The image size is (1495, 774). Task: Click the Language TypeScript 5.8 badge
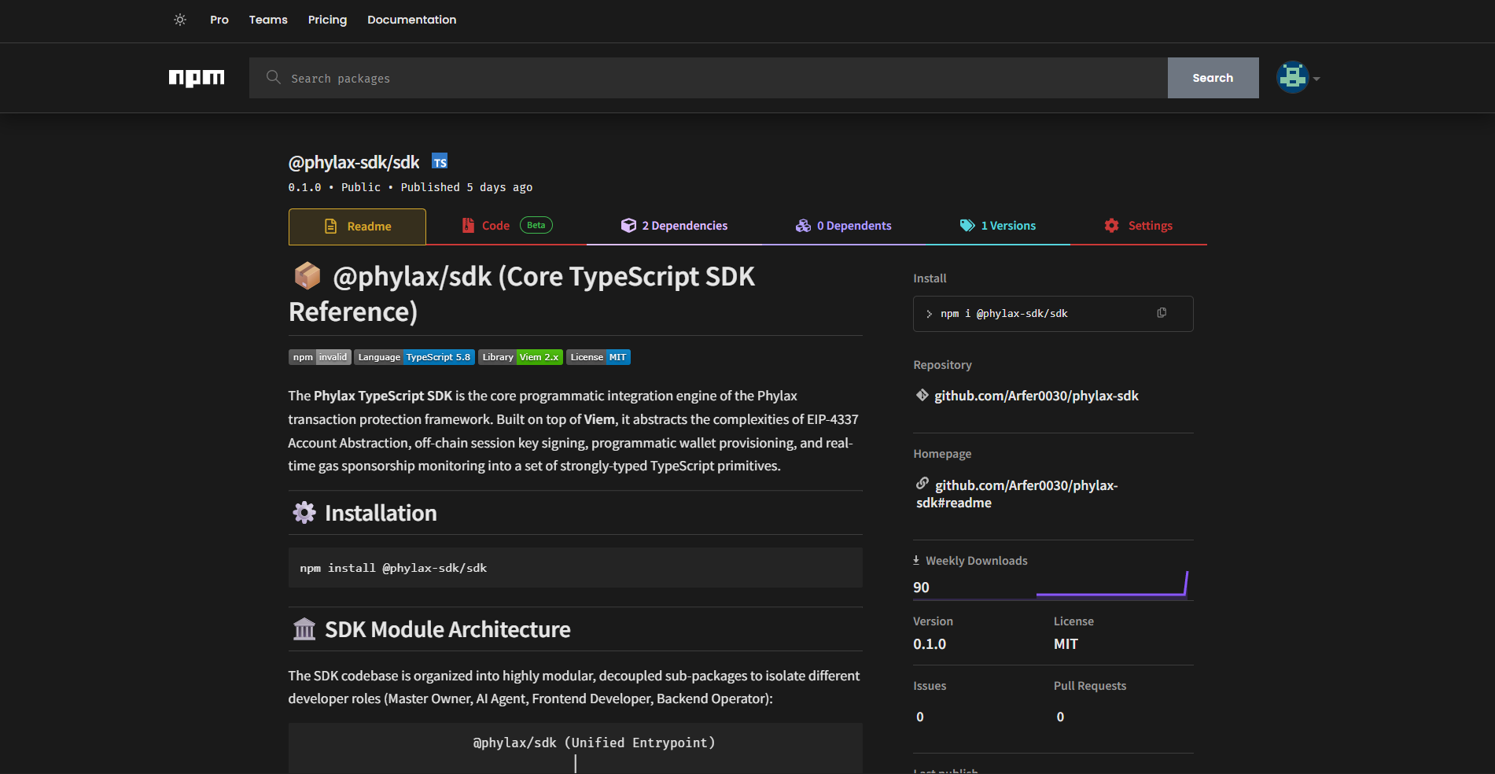(414, 357)
